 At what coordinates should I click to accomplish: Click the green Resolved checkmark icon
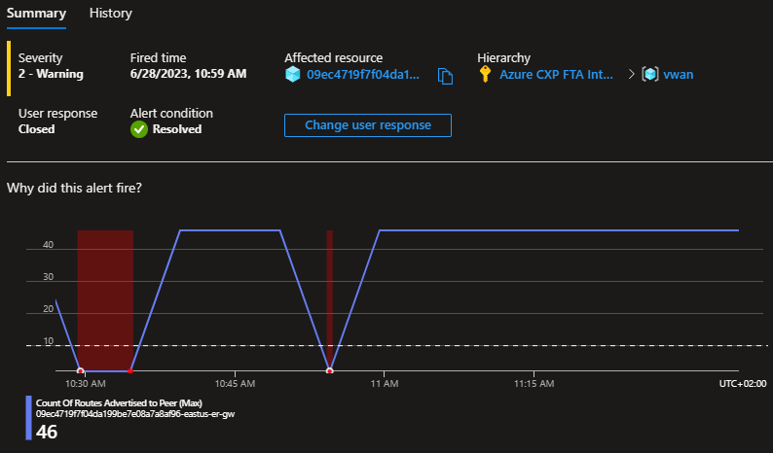(x=139, y=129)
